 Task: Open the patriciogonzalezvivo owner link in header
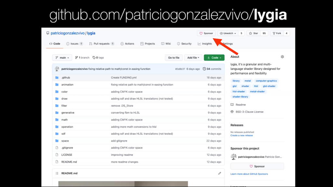pos(68,33)
